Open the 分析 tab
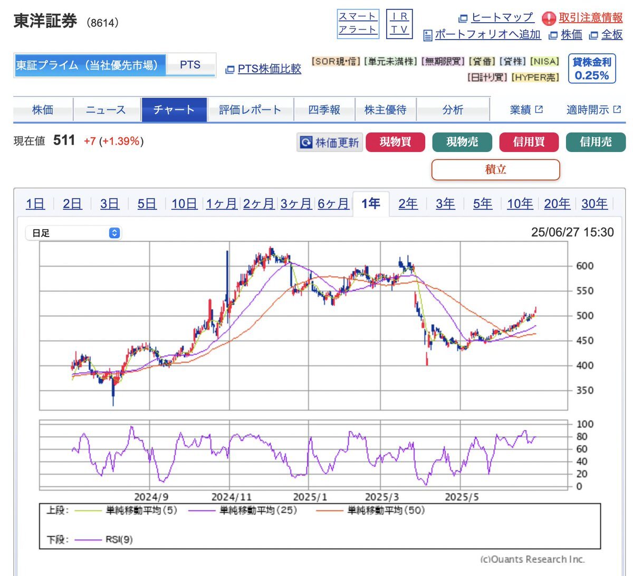The image size is (633, 576). pos(453,110)
